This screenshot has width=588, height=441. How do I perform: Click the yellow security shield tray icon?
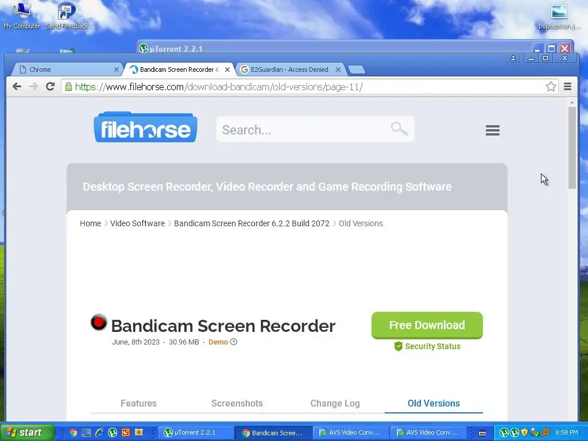[x=524, y=432]
